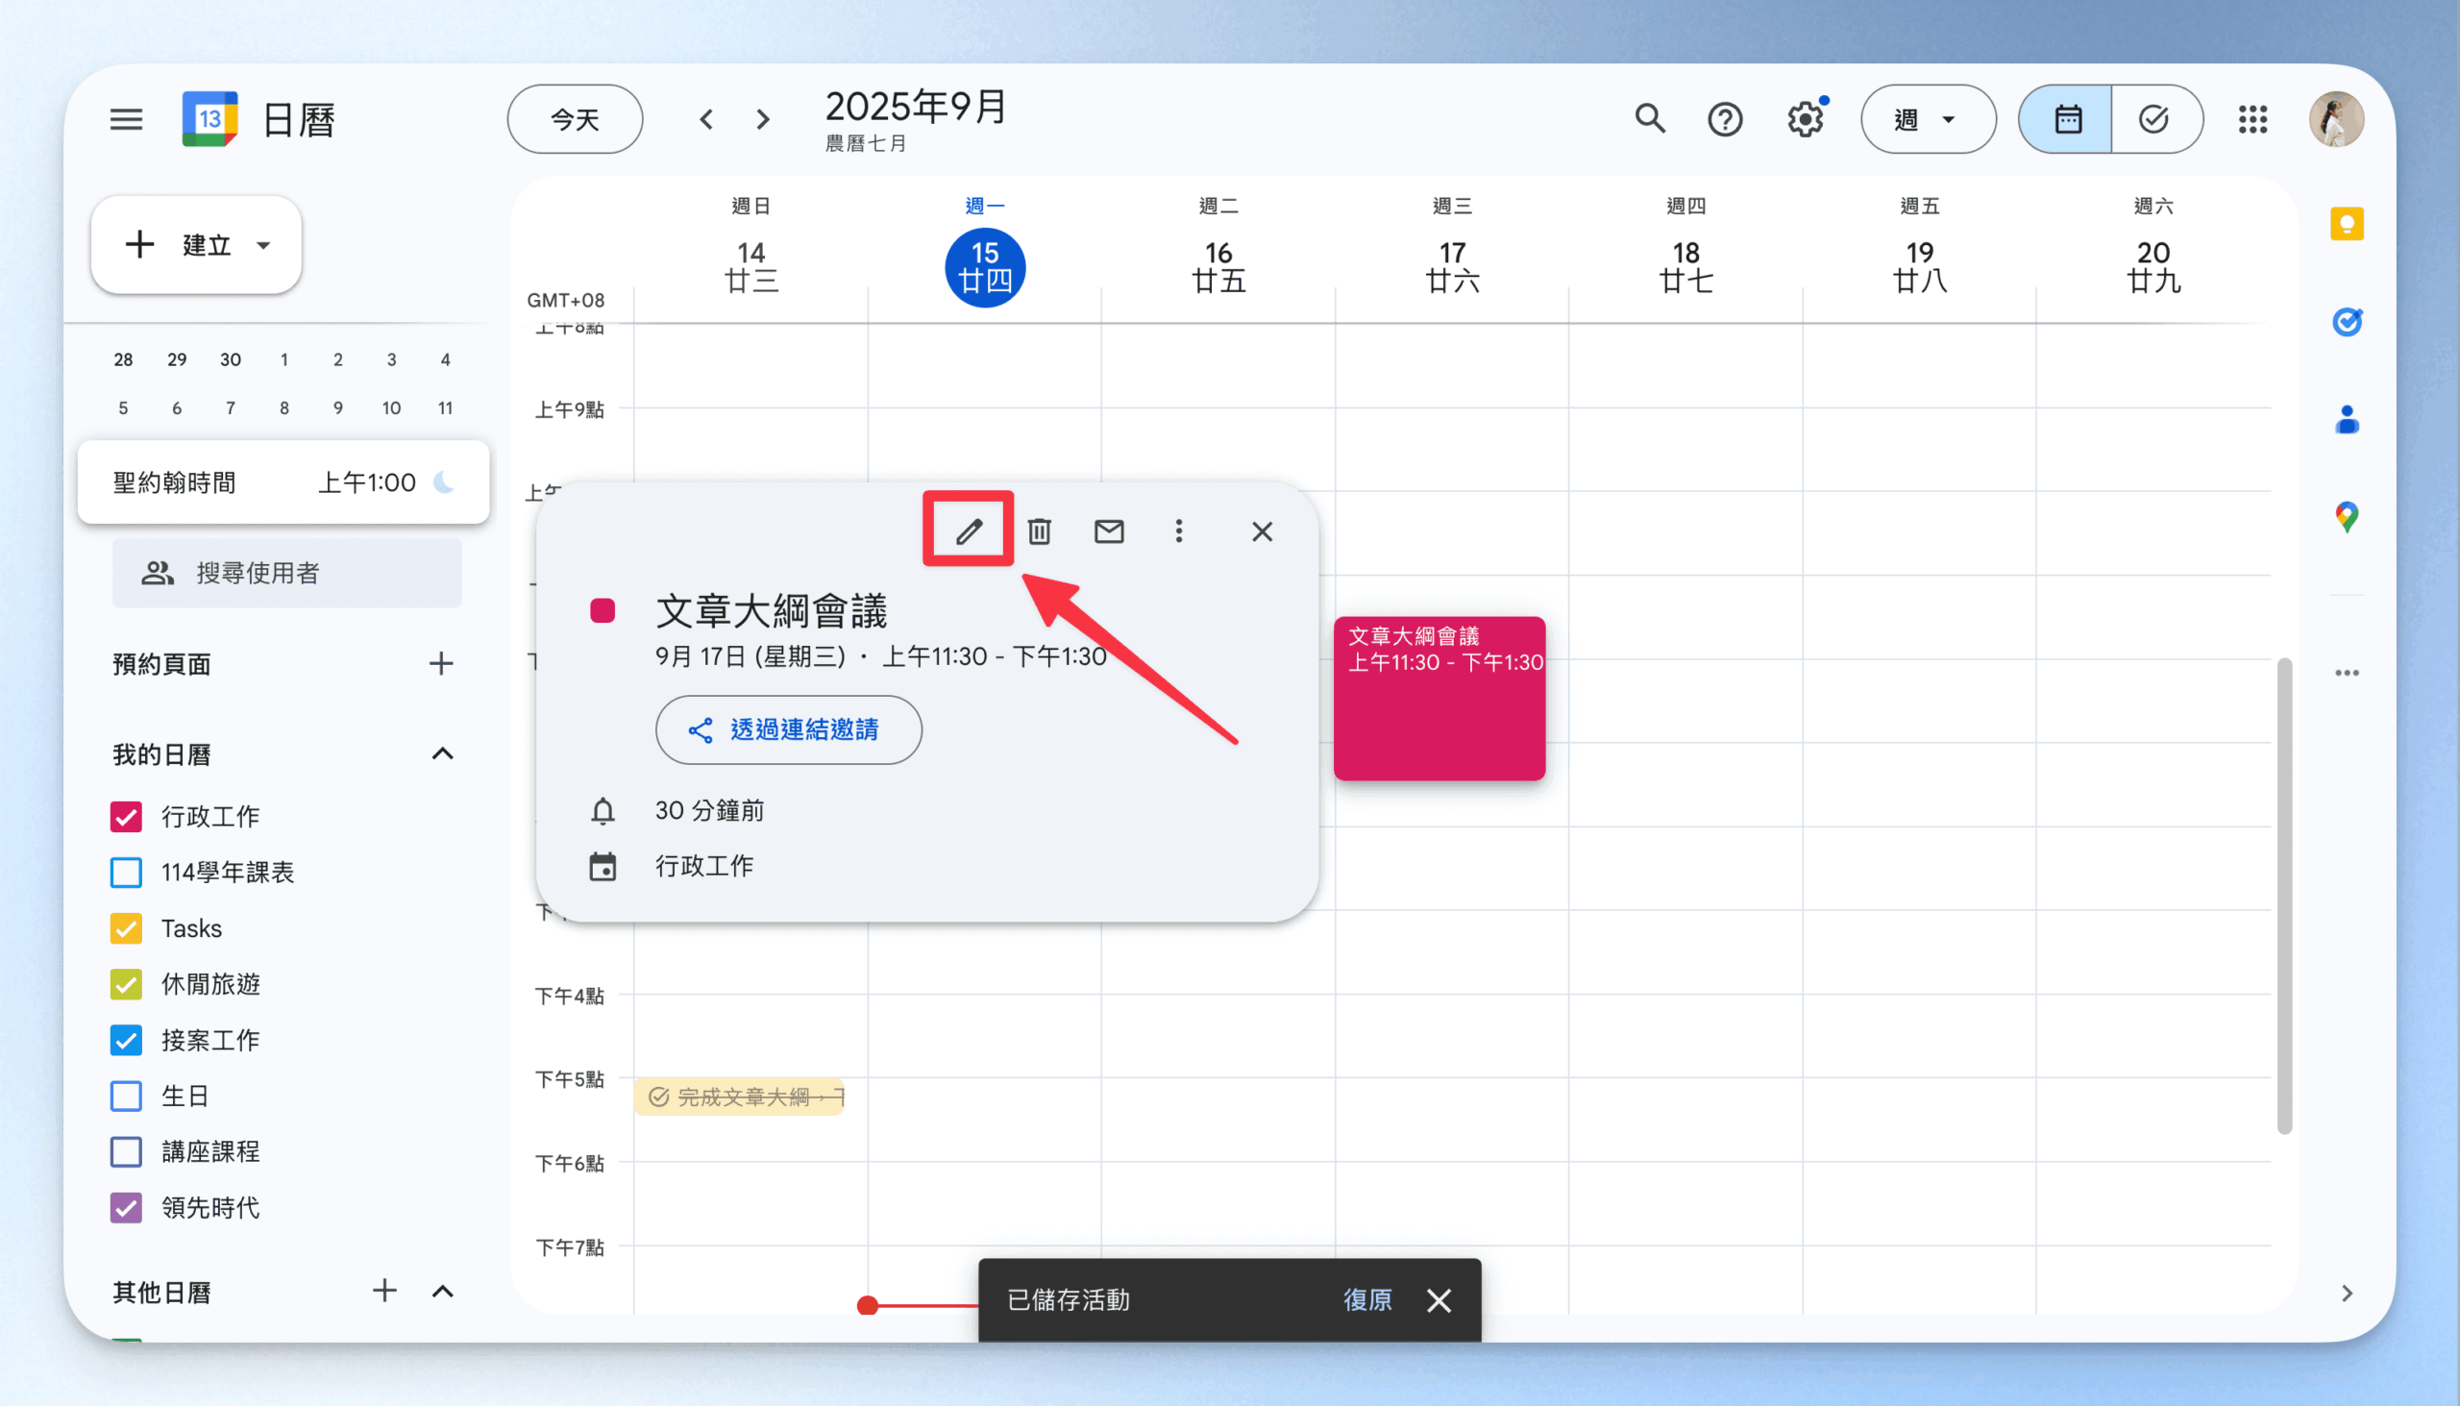Switch to the Tasks view tab
The width and height of the screenshot is (2460, 1406).
[2154, 119]
